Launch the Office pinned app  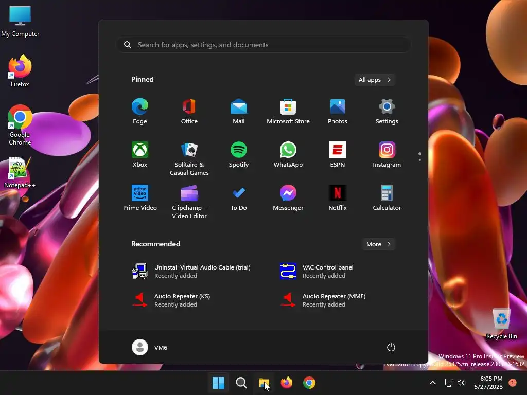tap(189, 112)
